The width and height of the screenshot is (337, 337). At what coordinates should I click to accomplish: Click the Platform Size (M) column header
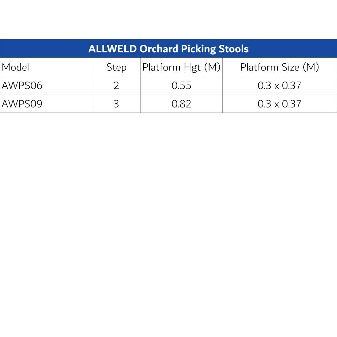[x=279, y=67]
